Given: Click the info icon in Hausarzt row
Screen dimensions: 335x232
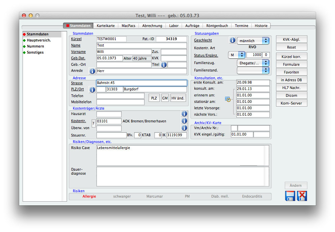Looking at the screenshot, I should point(184,114).
